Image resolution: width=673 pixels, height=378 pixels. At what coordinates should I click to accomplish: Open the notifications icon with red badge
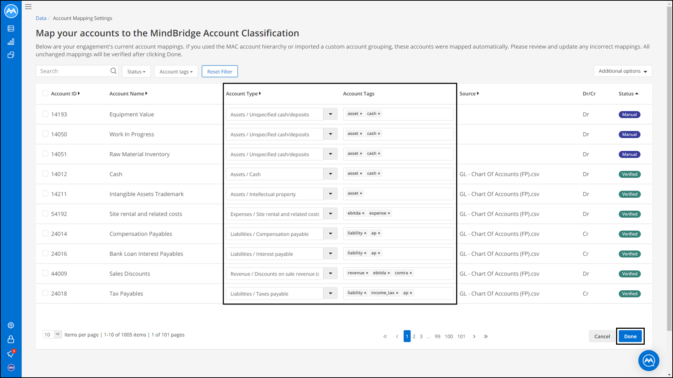pyautogui.click(x=11, y=353)
